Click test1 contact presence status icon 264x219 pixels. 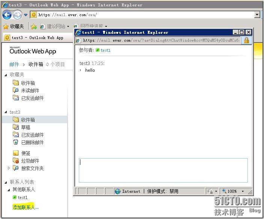[x=15, y=197]
